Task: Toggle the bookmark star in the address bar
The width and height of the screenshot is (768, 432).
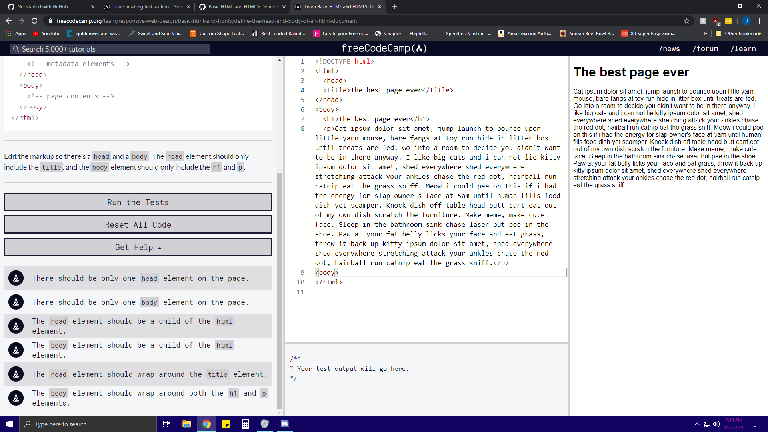Action: (x=687, y=20)
